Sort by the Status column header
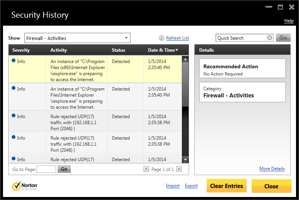 point(118,50)
